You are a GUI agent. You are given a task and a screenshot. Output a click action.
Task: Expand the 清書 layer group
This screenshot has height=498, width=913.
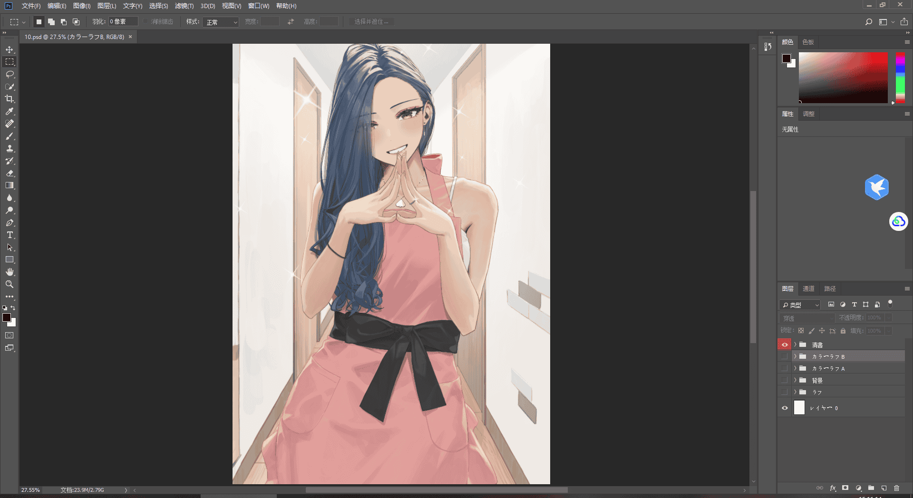click(x=795, y=345)
